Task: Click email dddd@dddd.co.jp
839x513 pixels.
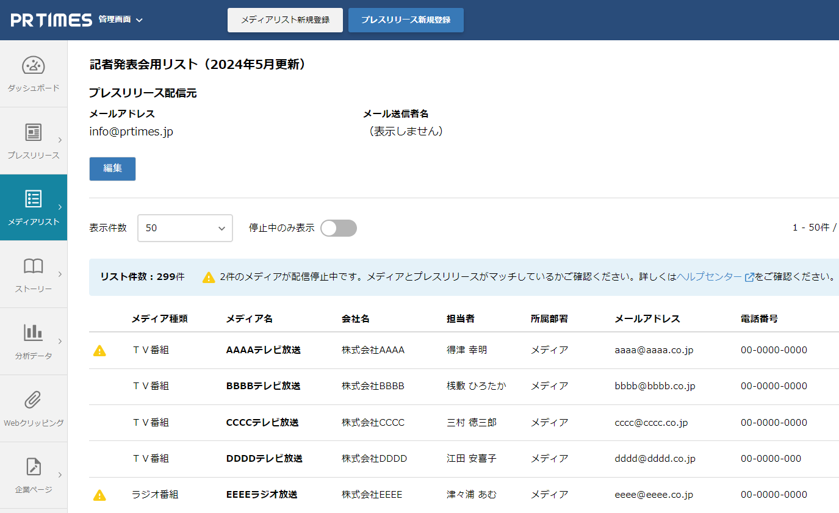Action: coord(655,458)
